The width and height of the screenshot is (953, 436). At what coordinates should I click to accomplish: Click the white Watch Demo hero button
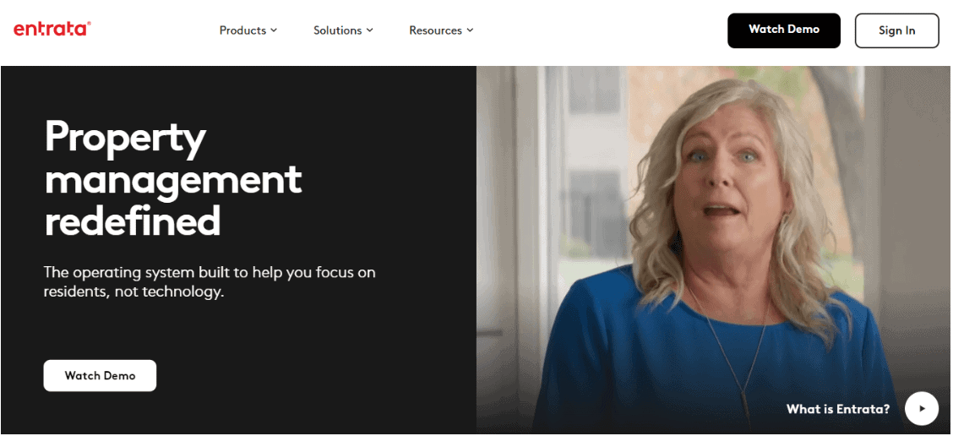click(100, 375)
